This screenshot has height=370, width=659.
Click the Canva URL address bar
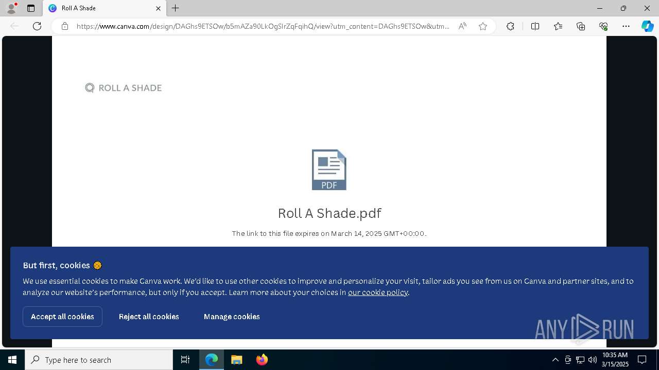tap(263, 26)
